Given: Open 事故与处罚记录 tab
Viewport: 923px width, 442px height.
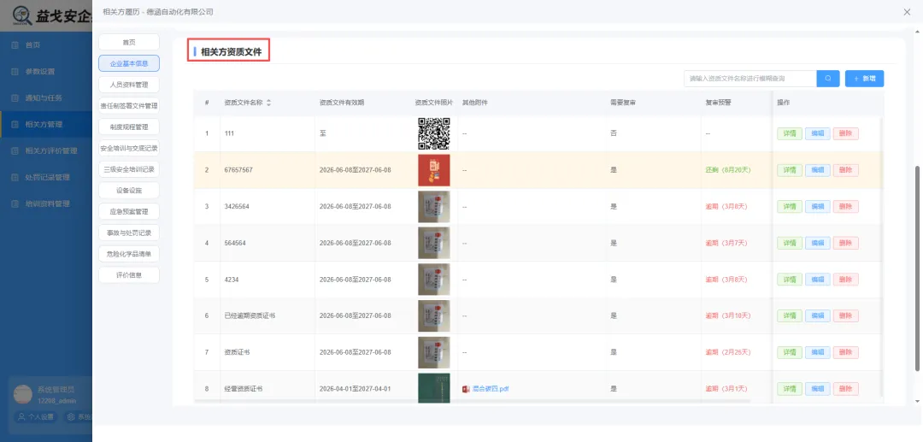Looking at the screenshot, I should coord(129,233).
